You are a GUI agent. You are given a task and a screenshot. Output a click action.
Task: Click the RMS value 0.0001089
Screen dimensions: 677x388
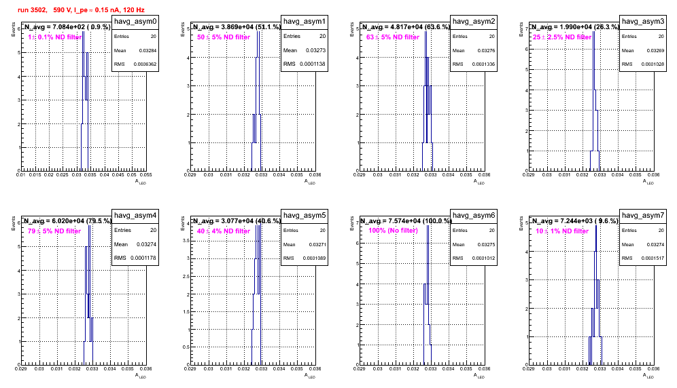pyautogui.click(x=314, y=258)
